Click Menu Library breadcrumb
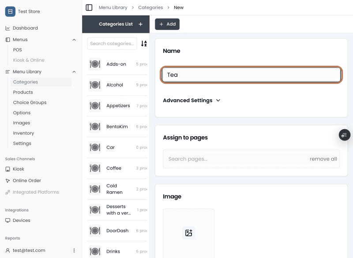353x258 pixels. pyautogui.click(x=113, y=7)
